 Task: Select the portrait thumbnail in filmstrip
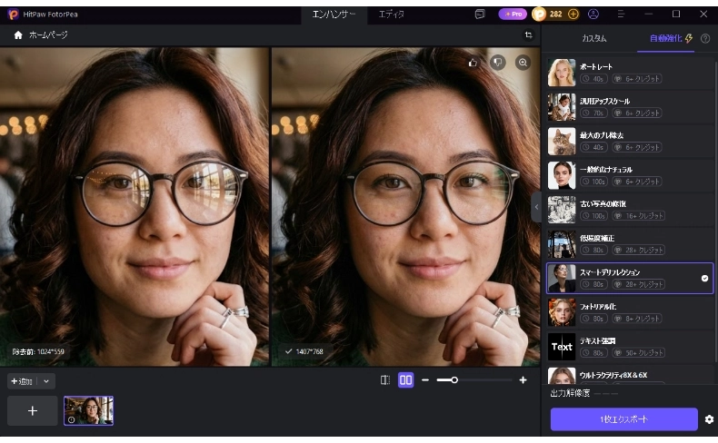[x=88, y=411]
